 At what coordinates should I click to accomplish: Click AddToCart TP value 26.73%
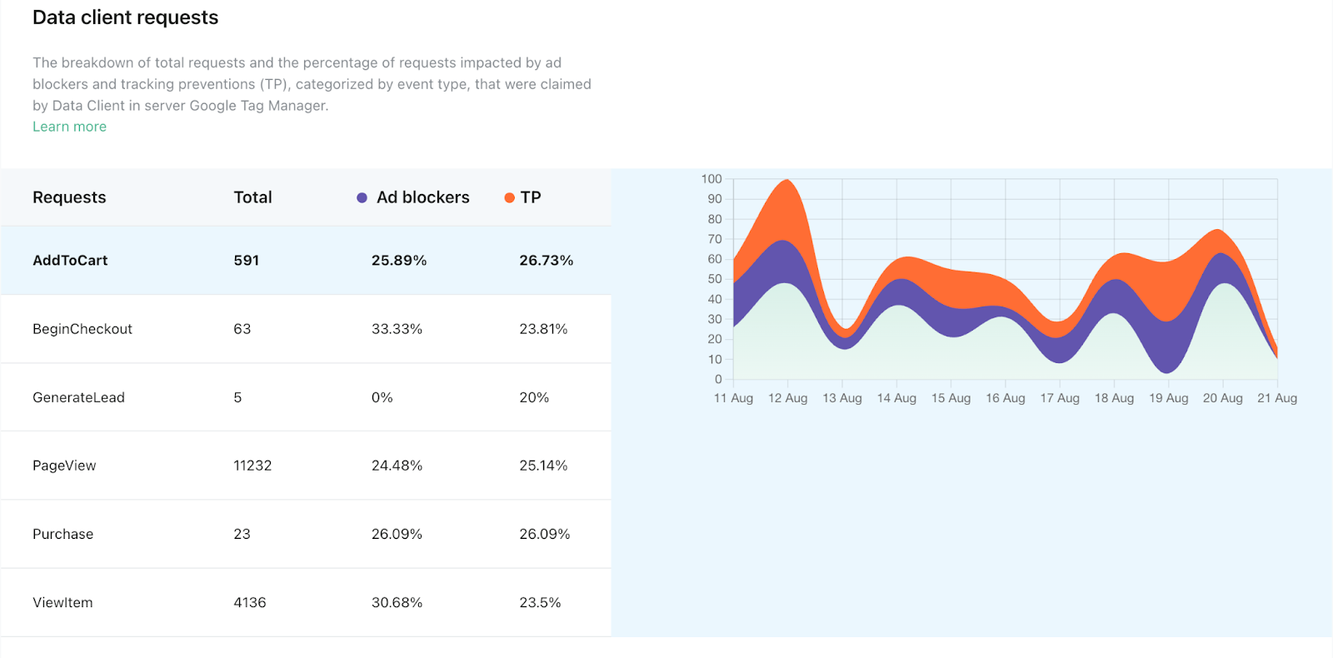tap(546, 261)
